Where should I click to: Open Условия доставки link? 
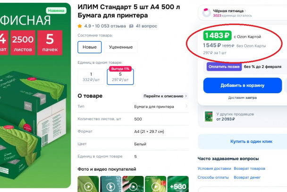point(214,168)
